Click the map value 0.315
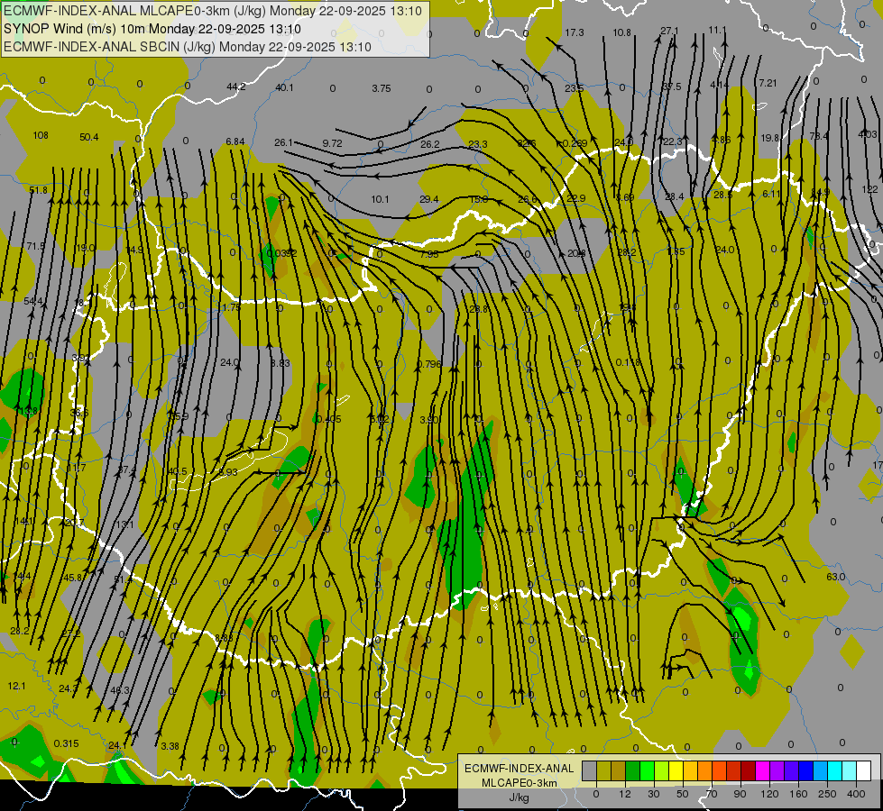 point(67,743)
